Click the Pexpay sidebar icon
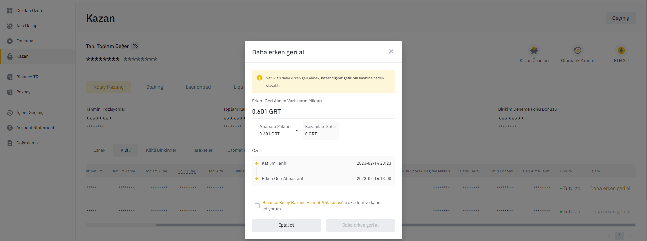The image size is (647, 241). [x=10, y=92]
